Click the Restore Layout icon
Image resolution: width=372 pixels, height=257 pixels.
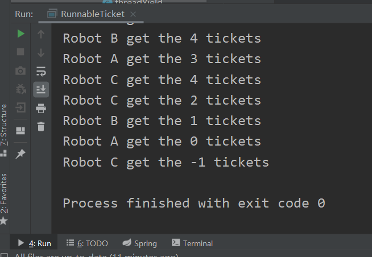(x=21, y=131)
